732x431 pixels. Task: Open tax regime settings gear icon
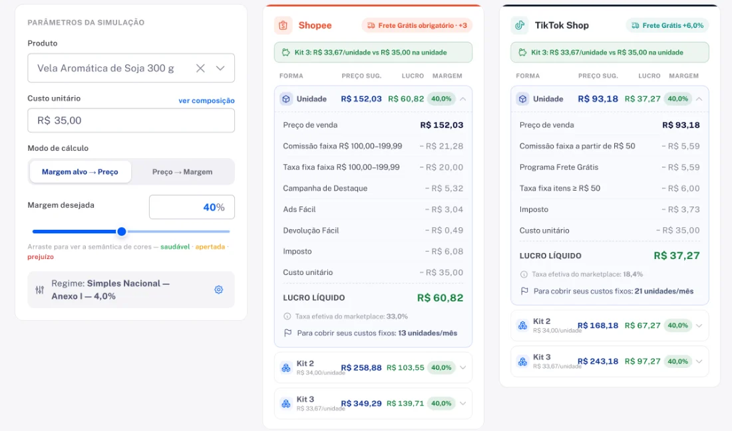tap(218, 290)
